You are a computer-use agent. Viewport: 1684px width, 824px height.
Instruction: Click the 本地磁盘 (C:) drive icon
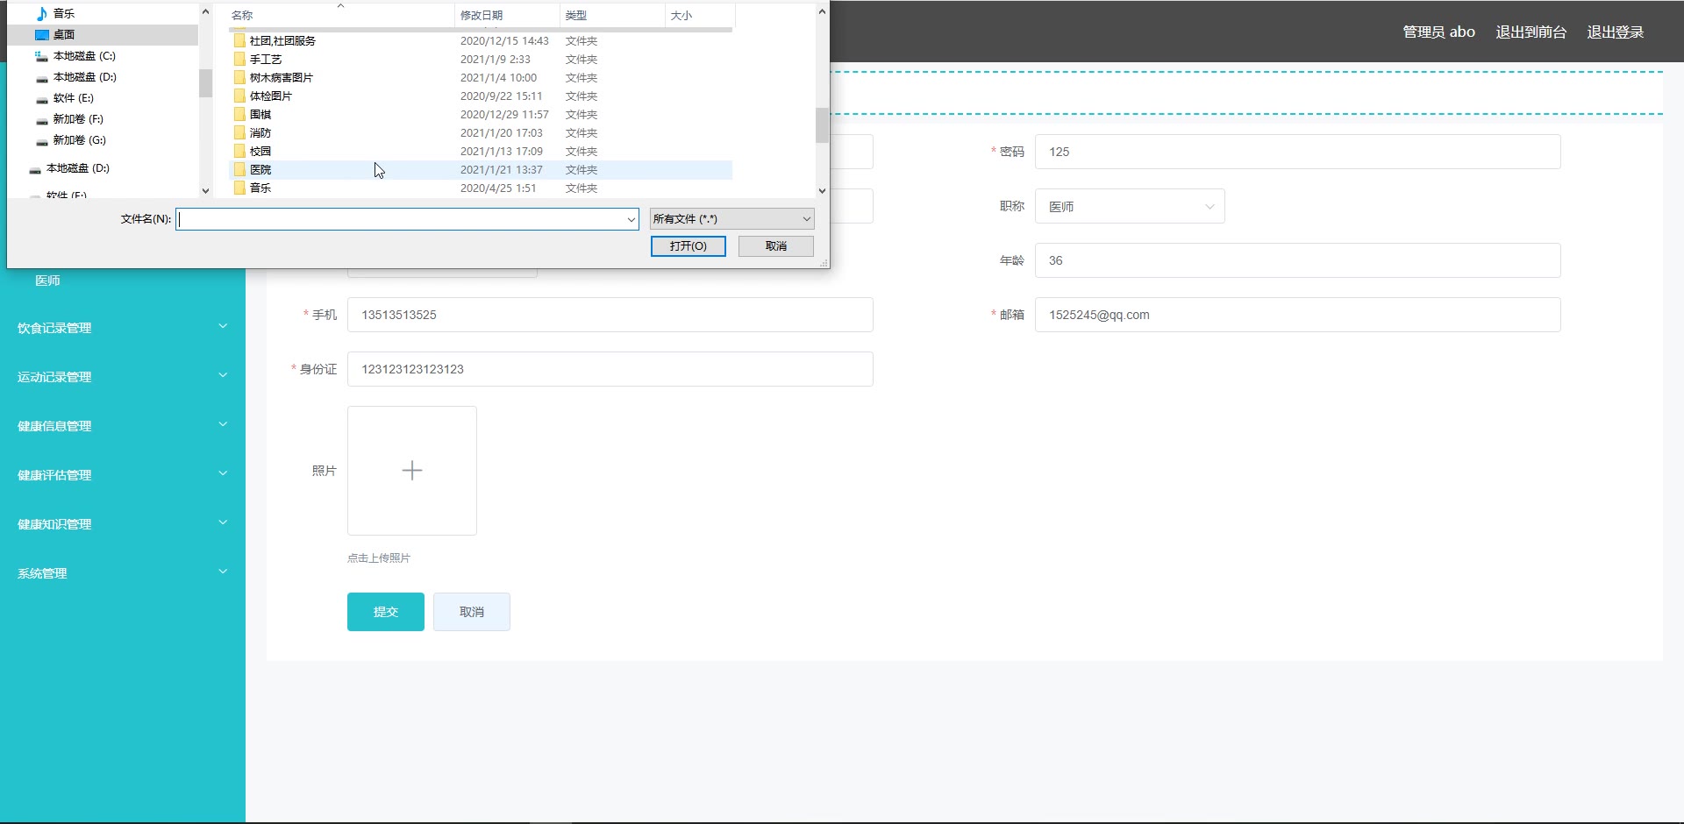pos(41,56)
